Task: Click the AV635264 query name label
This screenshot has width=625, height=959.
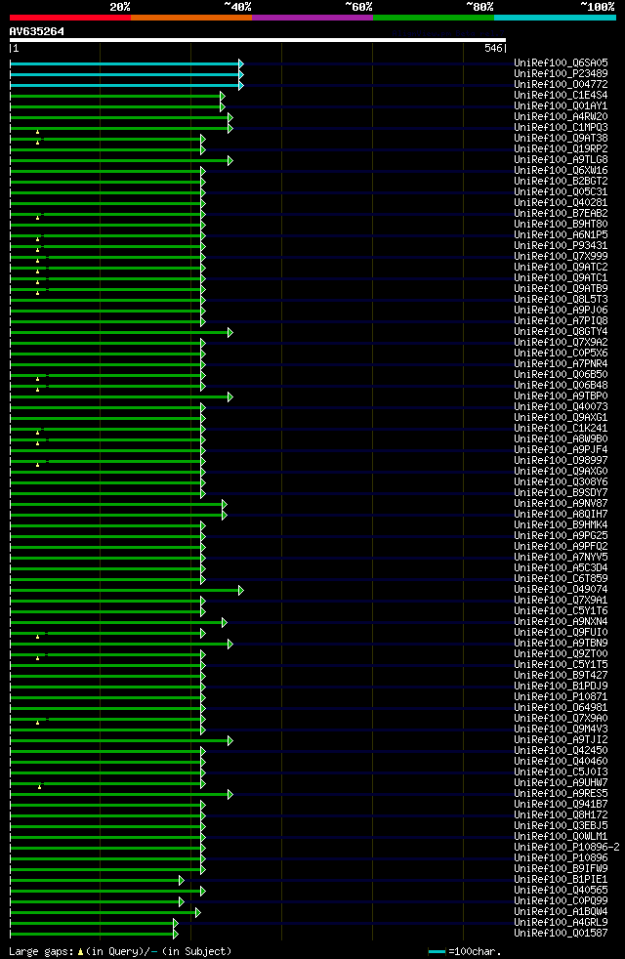Action: point(37,31)
